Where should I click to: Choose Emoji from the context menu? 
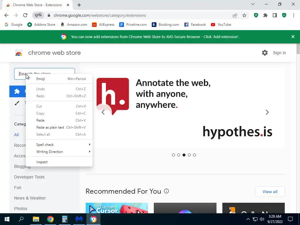59,79
